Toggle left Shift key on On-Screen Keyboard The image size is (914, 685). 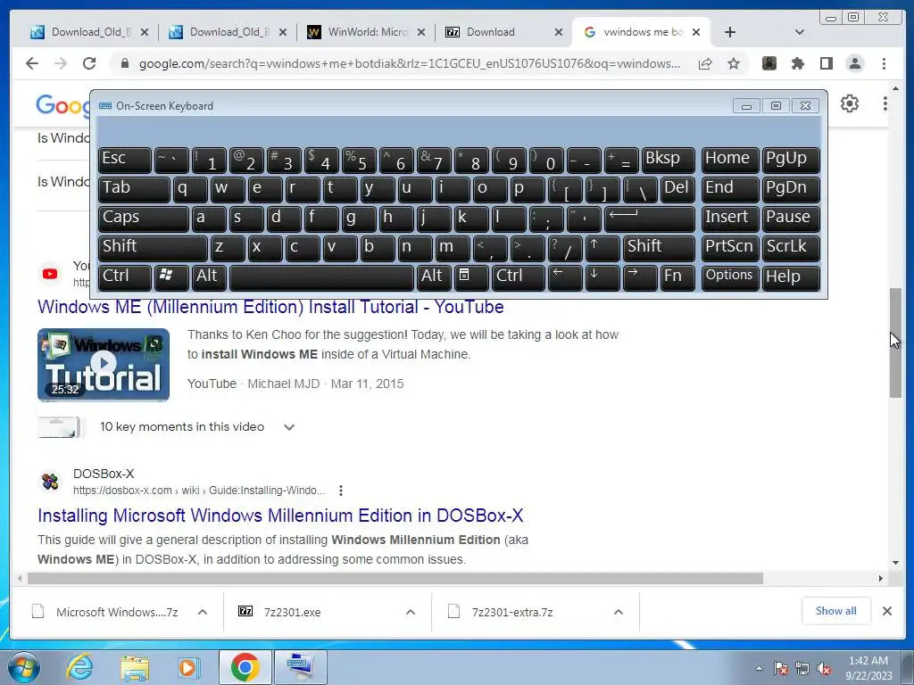click(x=153, y=248)
